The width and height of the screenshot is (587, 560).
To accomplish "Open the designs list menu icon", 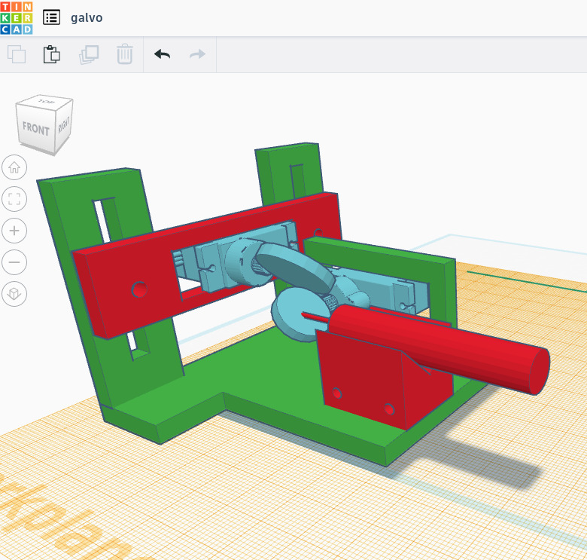I will tap(51, 17).
